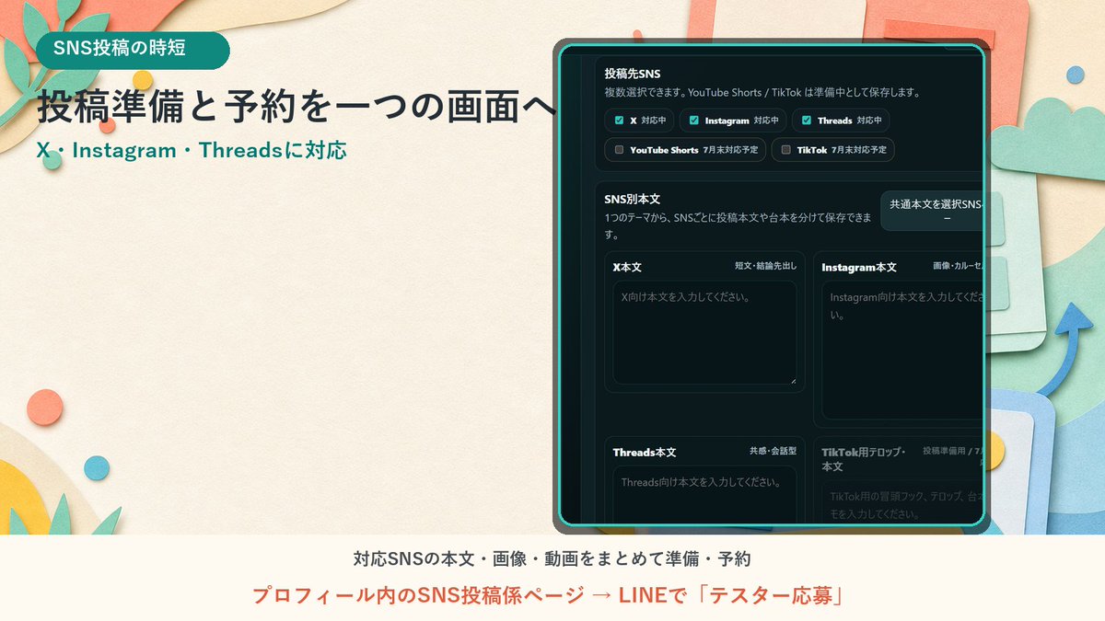Grab the X本文 textarea resize handle
The width and height of the screenshot is (1105, 621).
pos(792,379)
